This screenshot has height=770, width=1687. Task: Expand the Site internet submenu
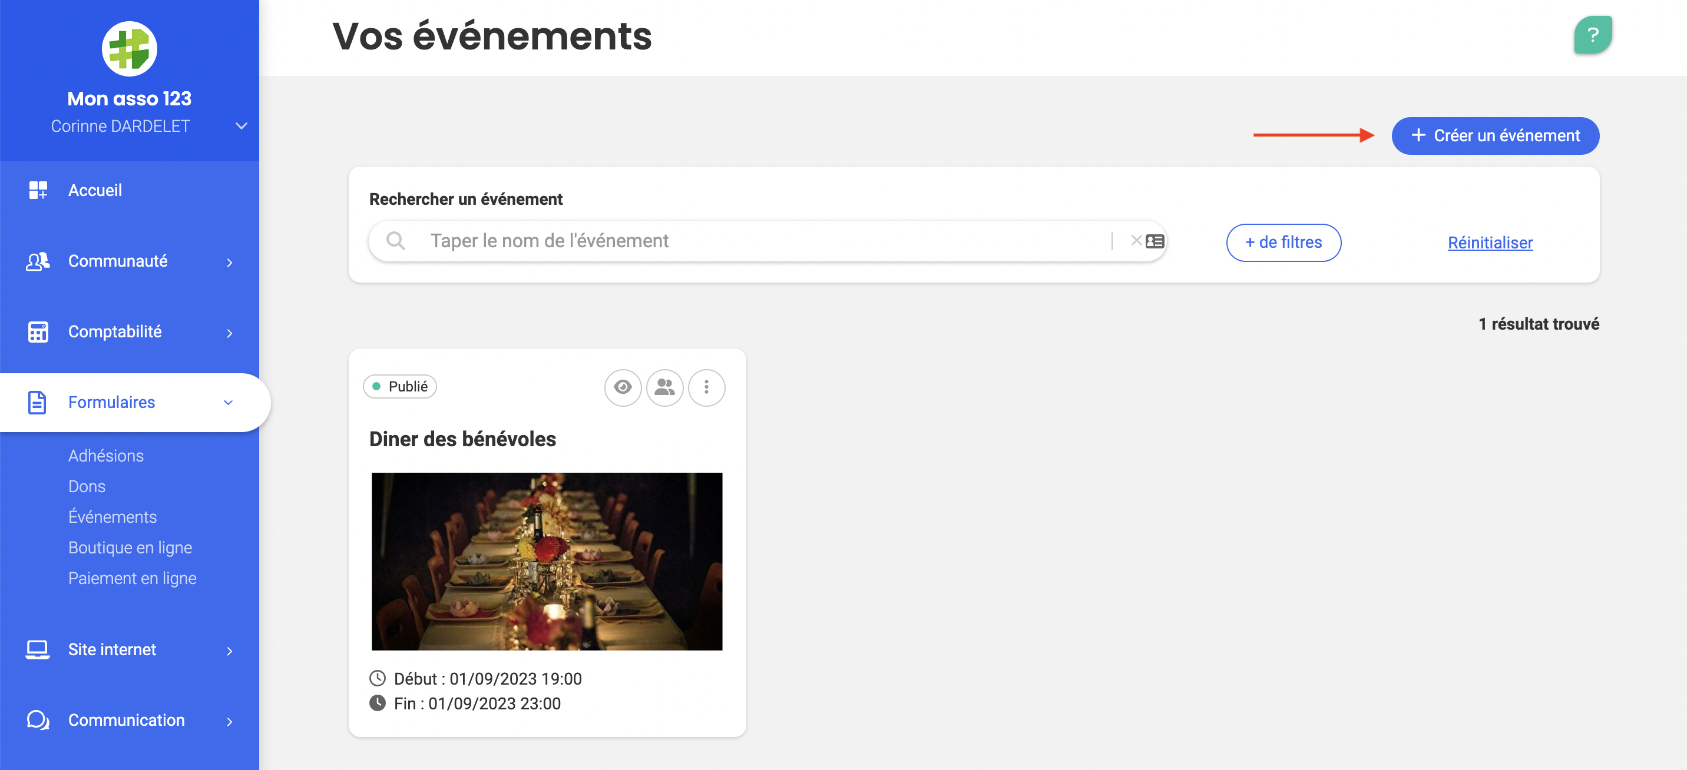(229, 651)
